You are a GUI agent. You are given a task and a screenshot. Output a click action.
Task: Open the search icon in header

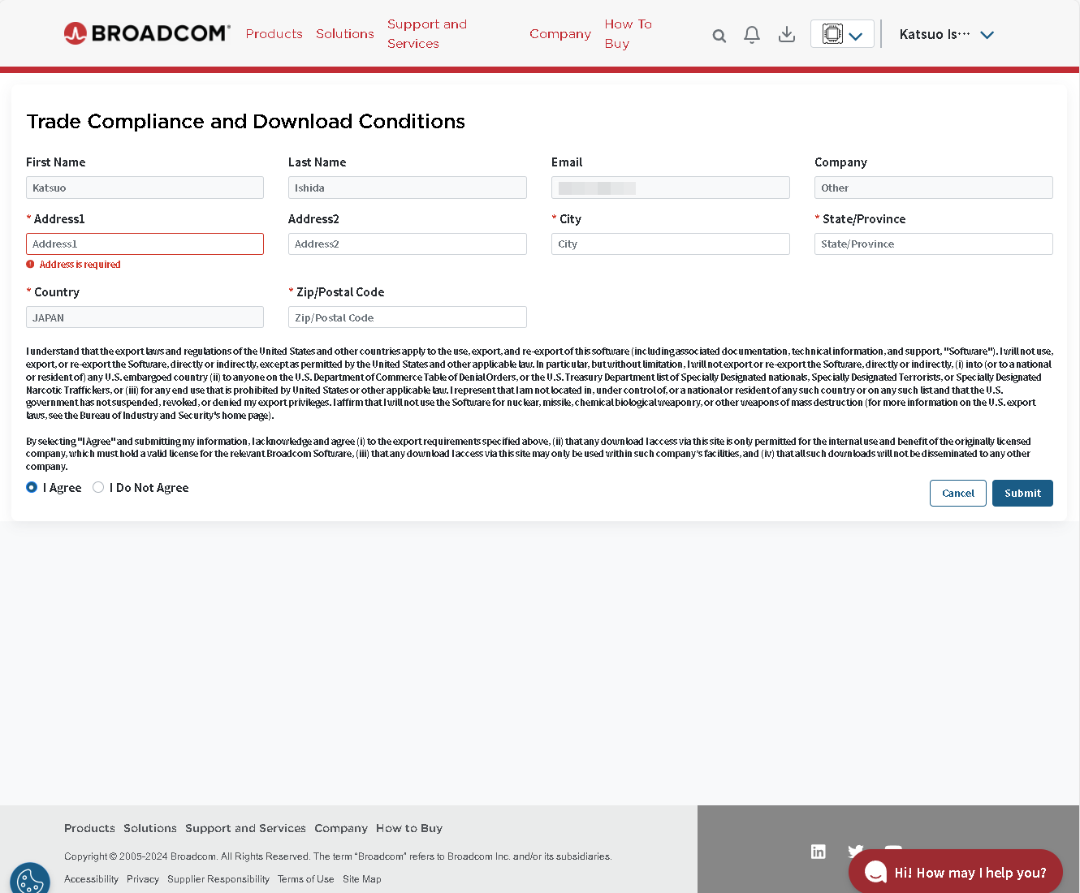pos(719,36)
